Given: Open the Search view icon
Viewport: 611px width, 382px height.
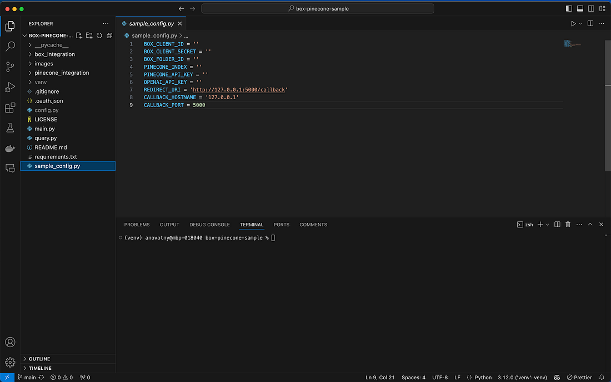Looking at the screenshot, I should pos(10,46).
